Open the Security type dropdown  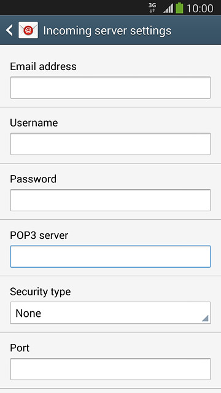click(110, 313)
